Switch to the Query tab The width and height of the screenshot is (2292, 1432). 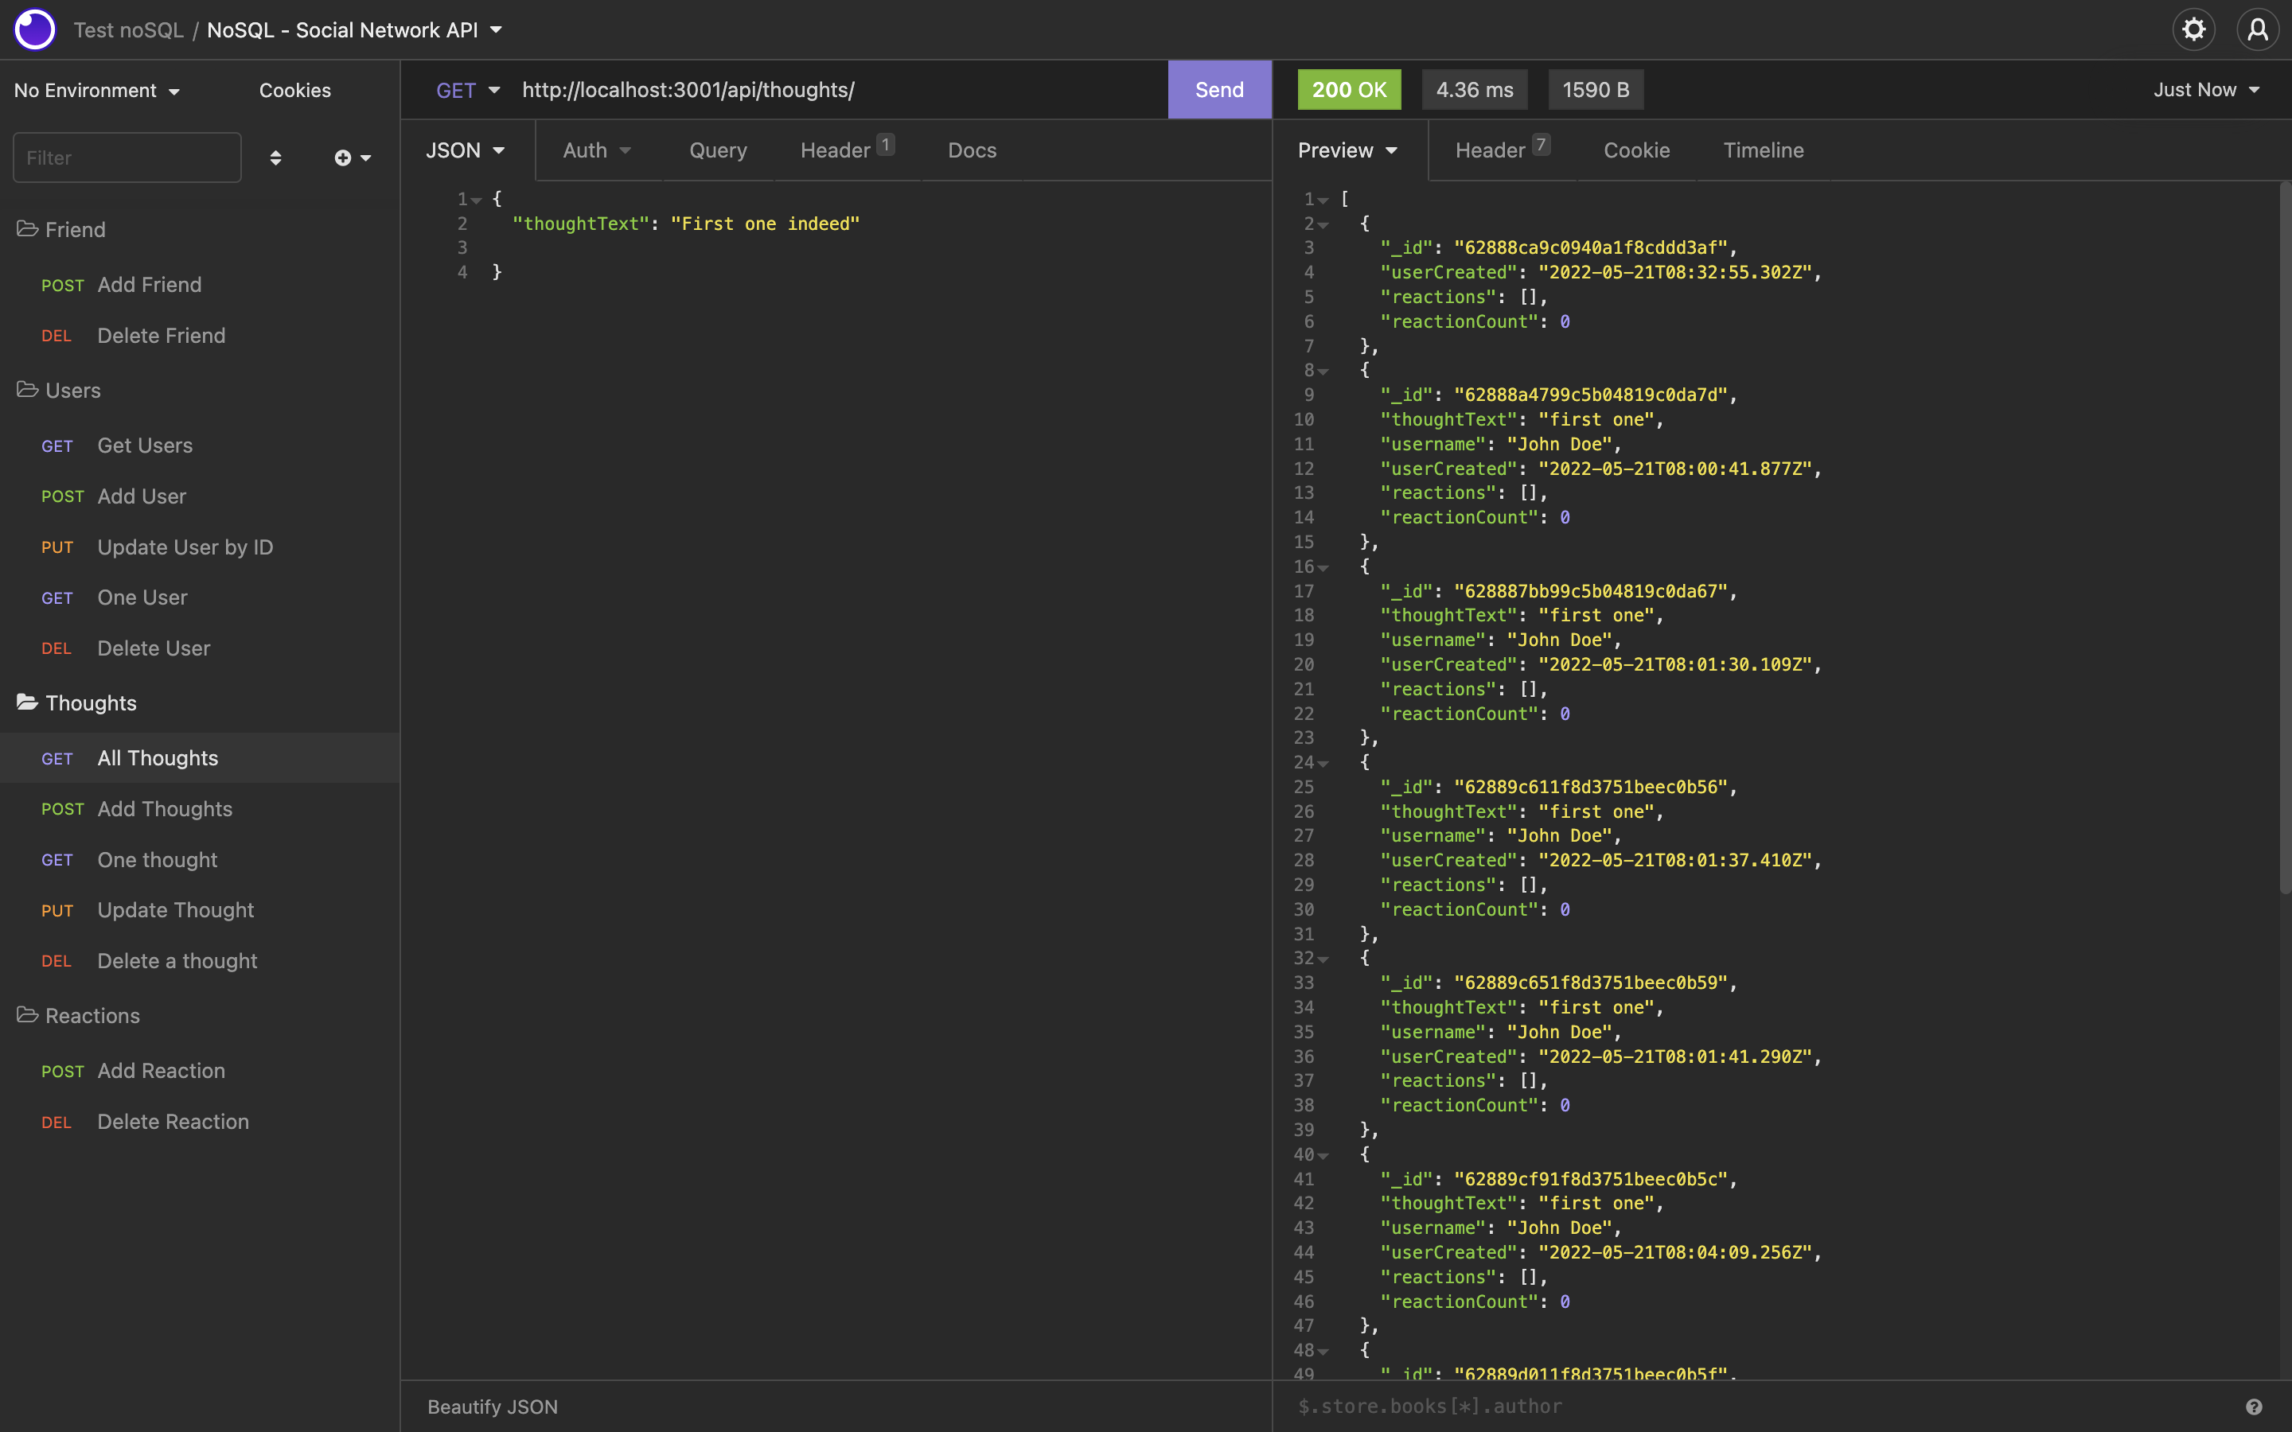[x=717, y=150]
